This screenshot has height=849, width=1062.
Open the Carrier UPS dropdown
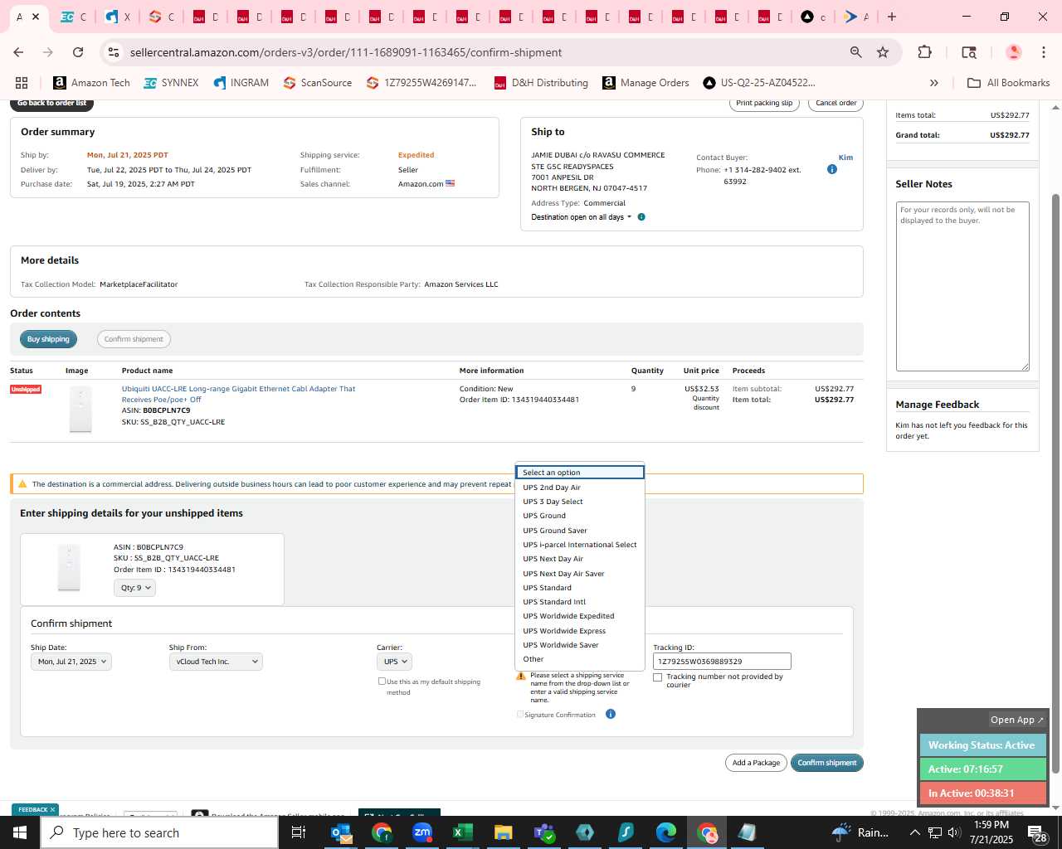(394, 662)
